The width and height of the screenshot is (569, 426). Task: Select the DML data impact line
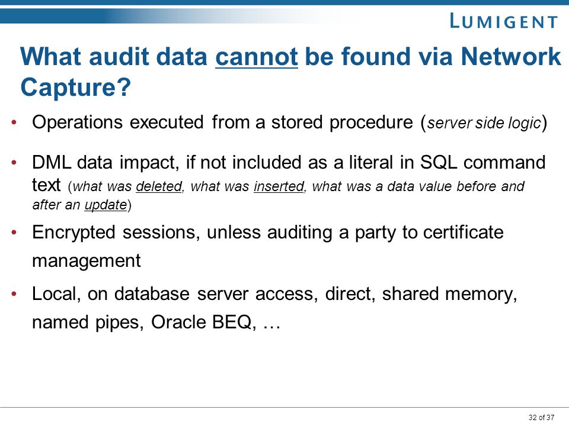tap(289, 162)
